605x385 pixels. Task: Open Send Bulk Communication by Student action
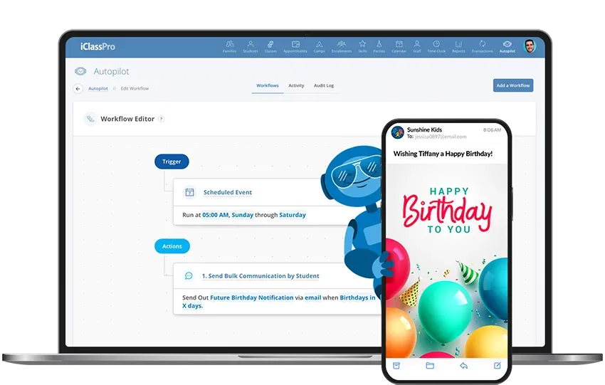[261, 276]
